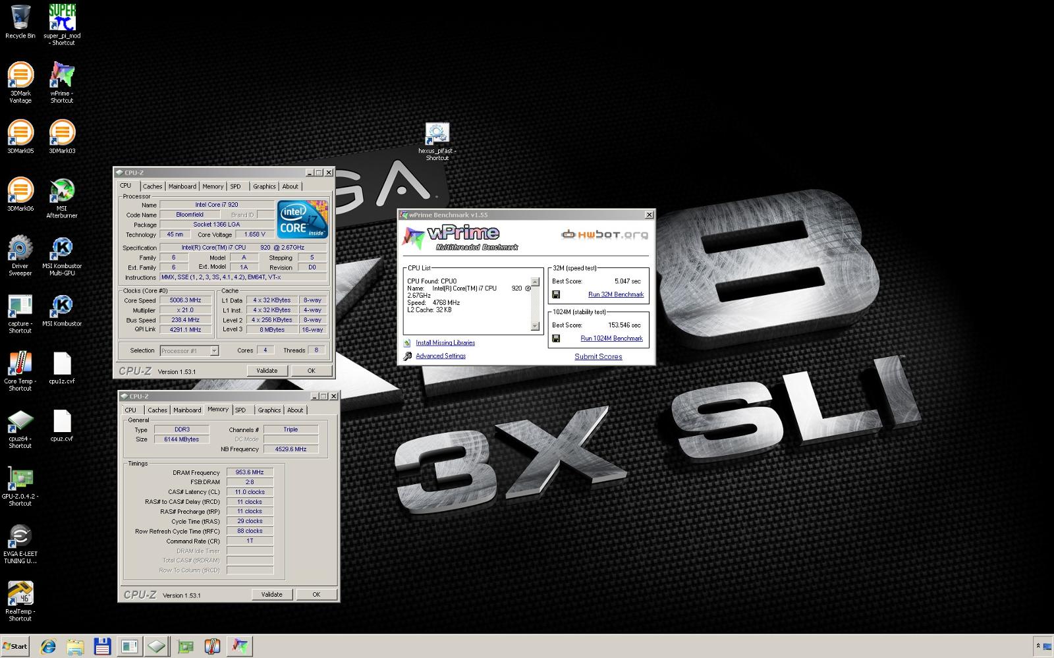Click save icon beside Run 1024M Benchmark

(556, 339)
